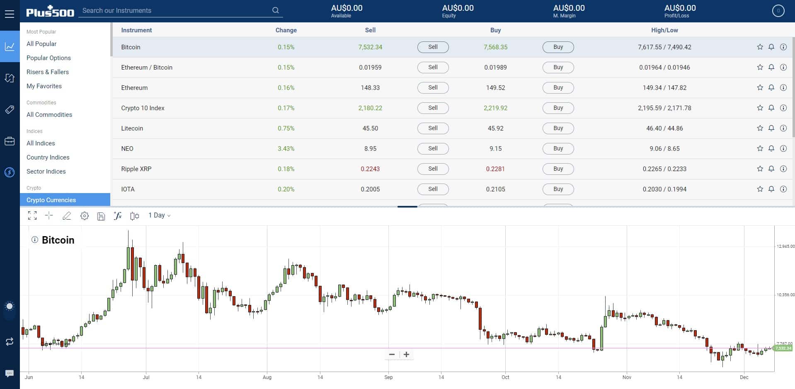The height and width of the screenshot is (389, 795).
Task: Zoom in the chart with plus
Action: (407, 355)
